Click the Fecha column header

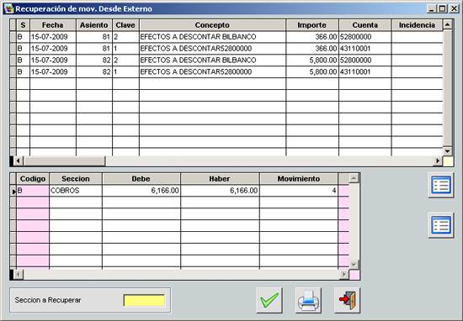tap(52, 25)
